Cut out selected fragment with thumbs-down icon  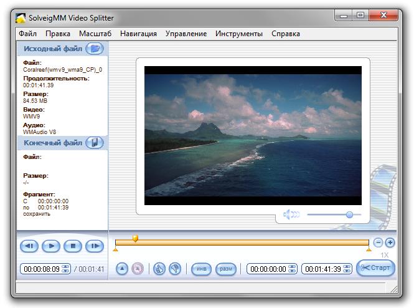175,269
